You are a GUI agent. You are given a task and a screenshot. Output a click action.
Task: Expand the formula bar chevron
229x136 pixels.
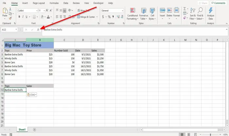point(227,29)
